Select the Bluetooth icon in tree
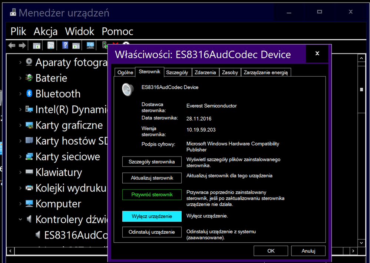Viewport: 370px width, 263px height. (x=29, y=94)
